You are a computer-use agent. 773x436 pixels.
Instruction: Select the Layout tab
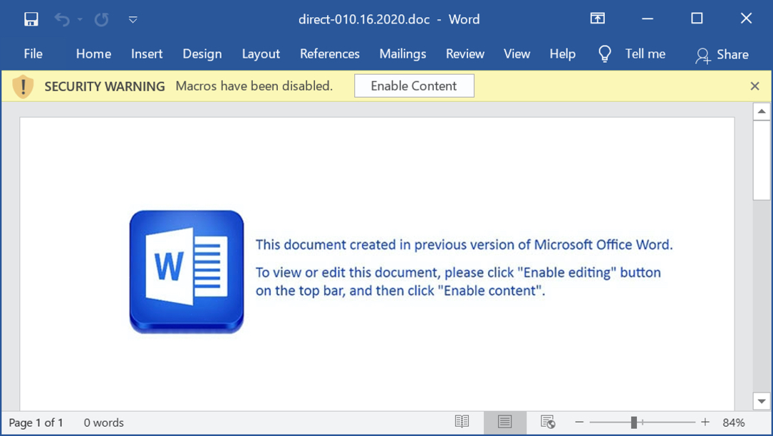coord(261,53)
